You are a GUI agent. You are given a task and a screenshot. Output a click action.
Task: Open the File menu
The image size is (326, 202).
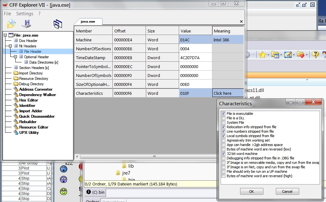click(7, 14)
